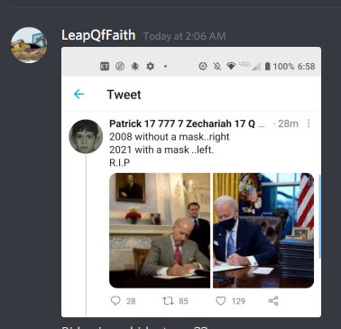Open the tweet author's profile picture
Image resolution: width=341 pixels, height=329 pixels.
pyautogui.click(x=86, y=136)
